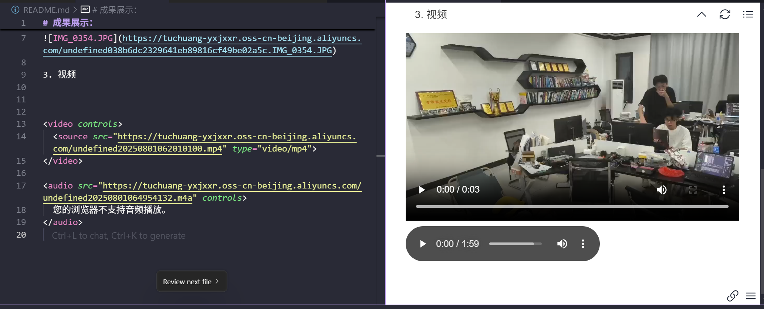This screenshot has width=764, height=309.
Task: Mute the audio player volume
Action: [x=562, y=244]
